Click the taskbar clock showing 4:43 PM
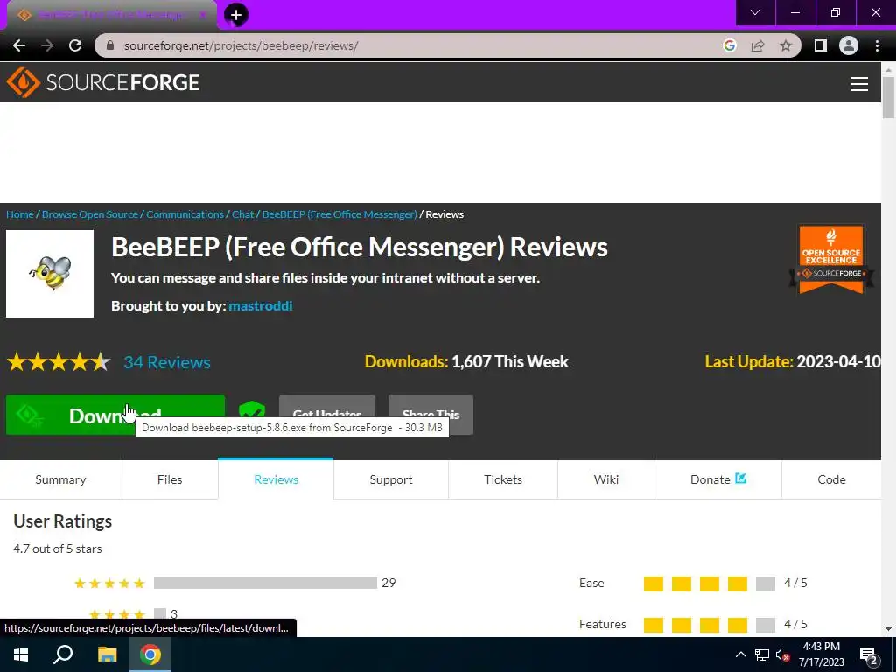Screen dimensions: 896x672 point(821,654)
